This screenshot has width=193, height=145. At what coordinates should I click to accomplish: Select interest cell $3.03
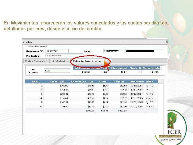tap(103, 90)
